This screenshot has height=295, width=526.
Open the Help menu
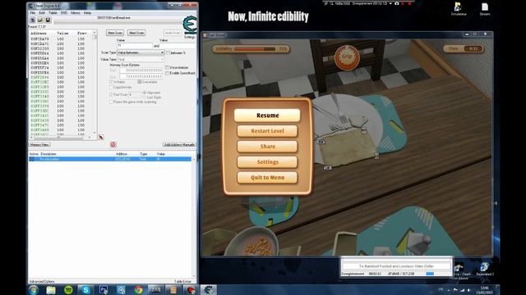[87, 13]
